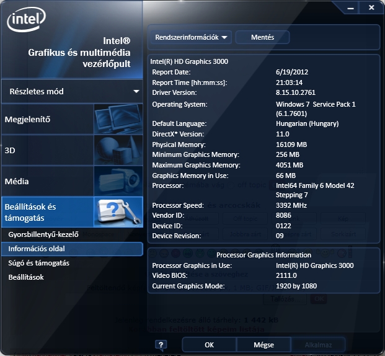385x356 pixels.
Task: Click the Hungarian (Hungary) language value
Action: (307, 123)
